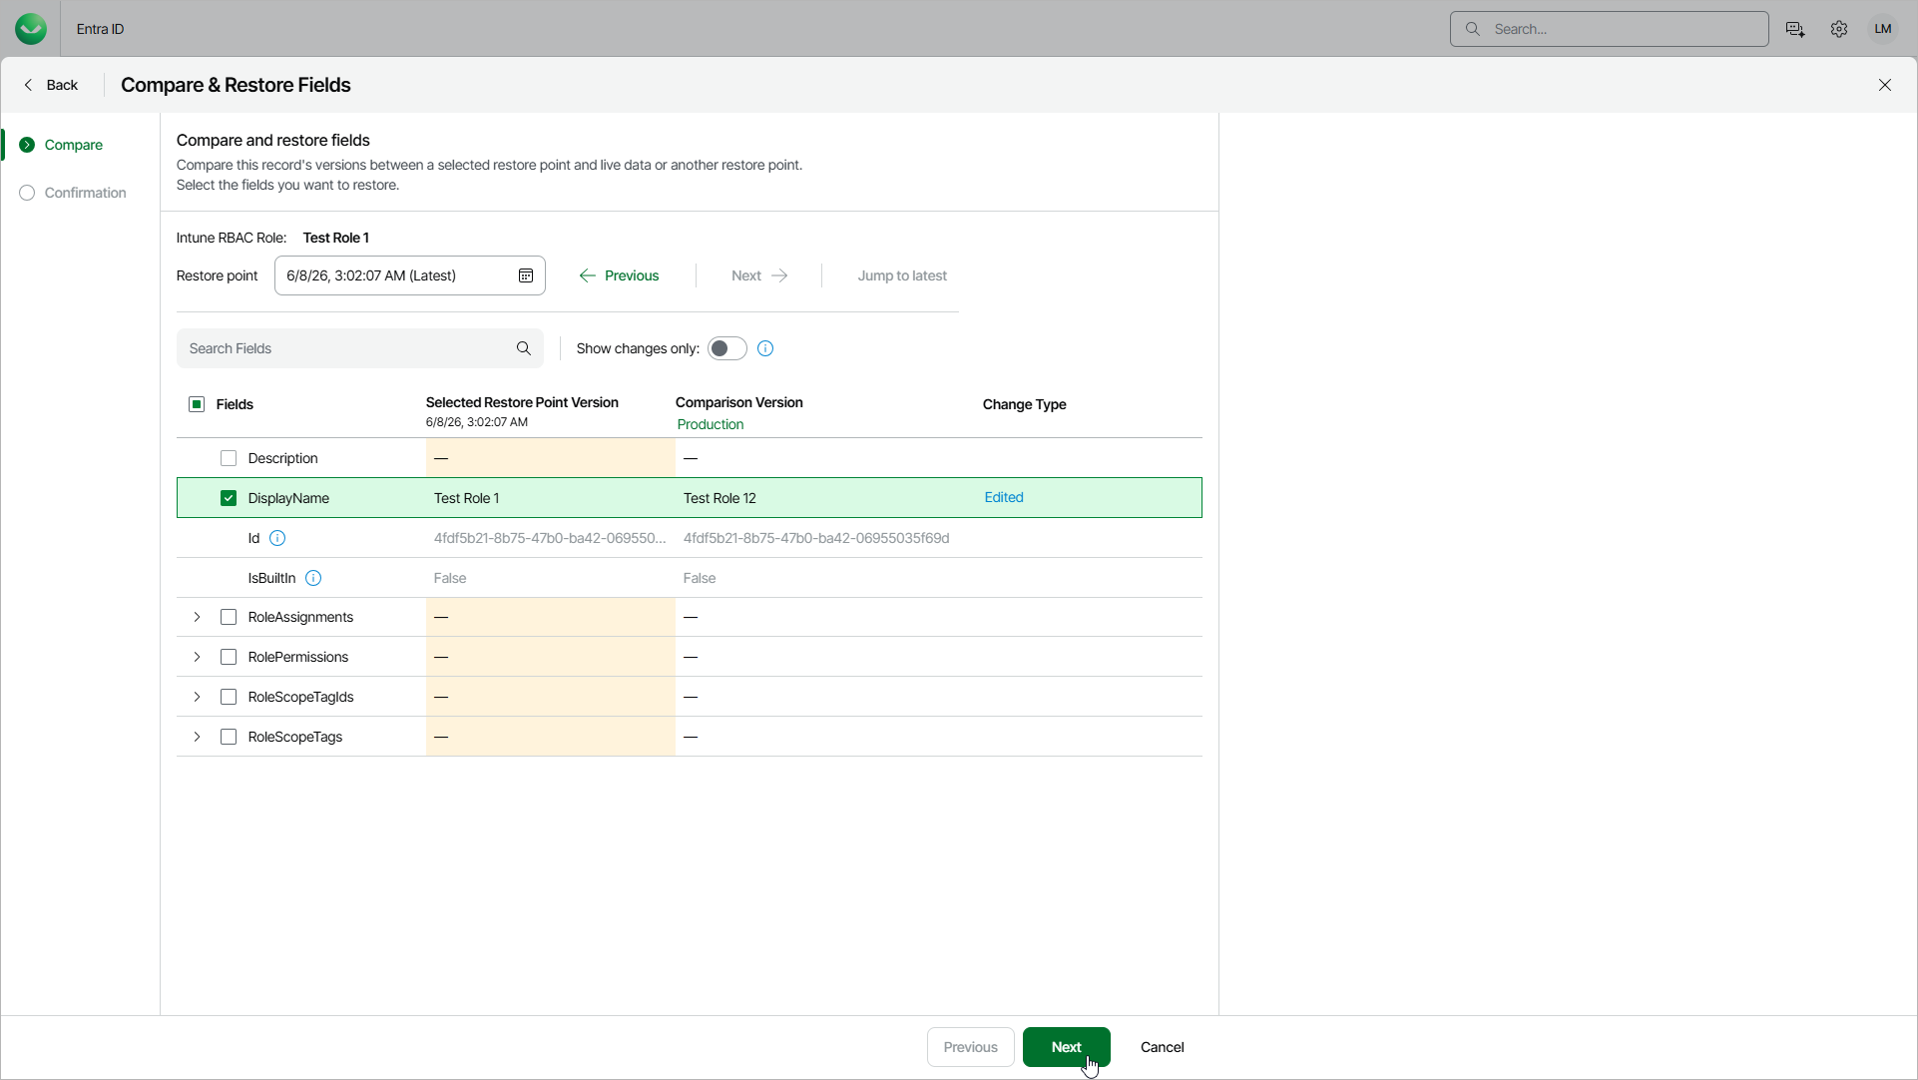Uncheck the DisplayName checkbox

[229, 498]
